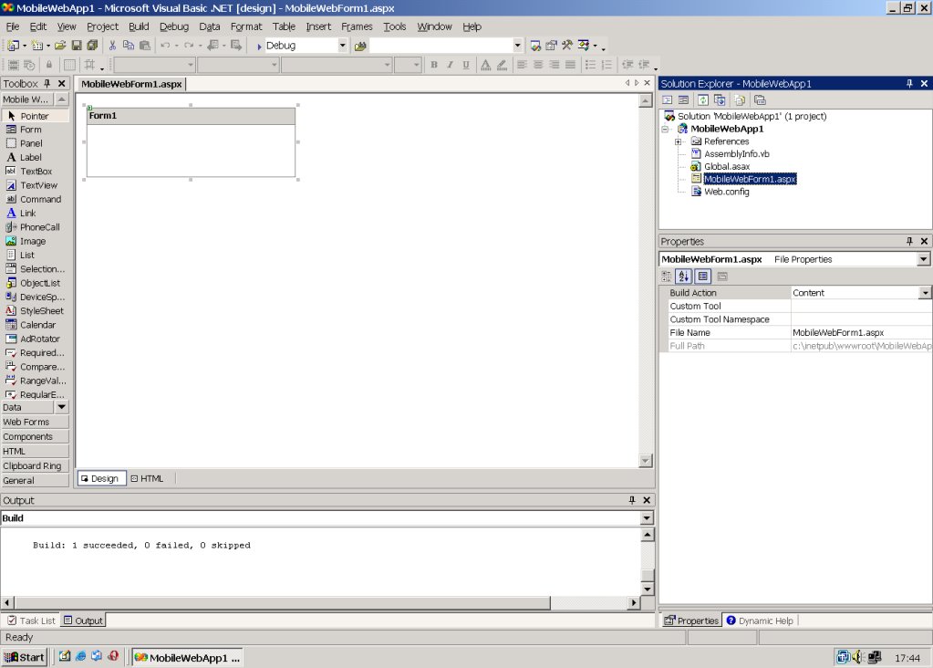Image resolution: width=933 pixels, height=668 pixels.
Task: Click the New Project toolbar icon
Action: point(13,46)
